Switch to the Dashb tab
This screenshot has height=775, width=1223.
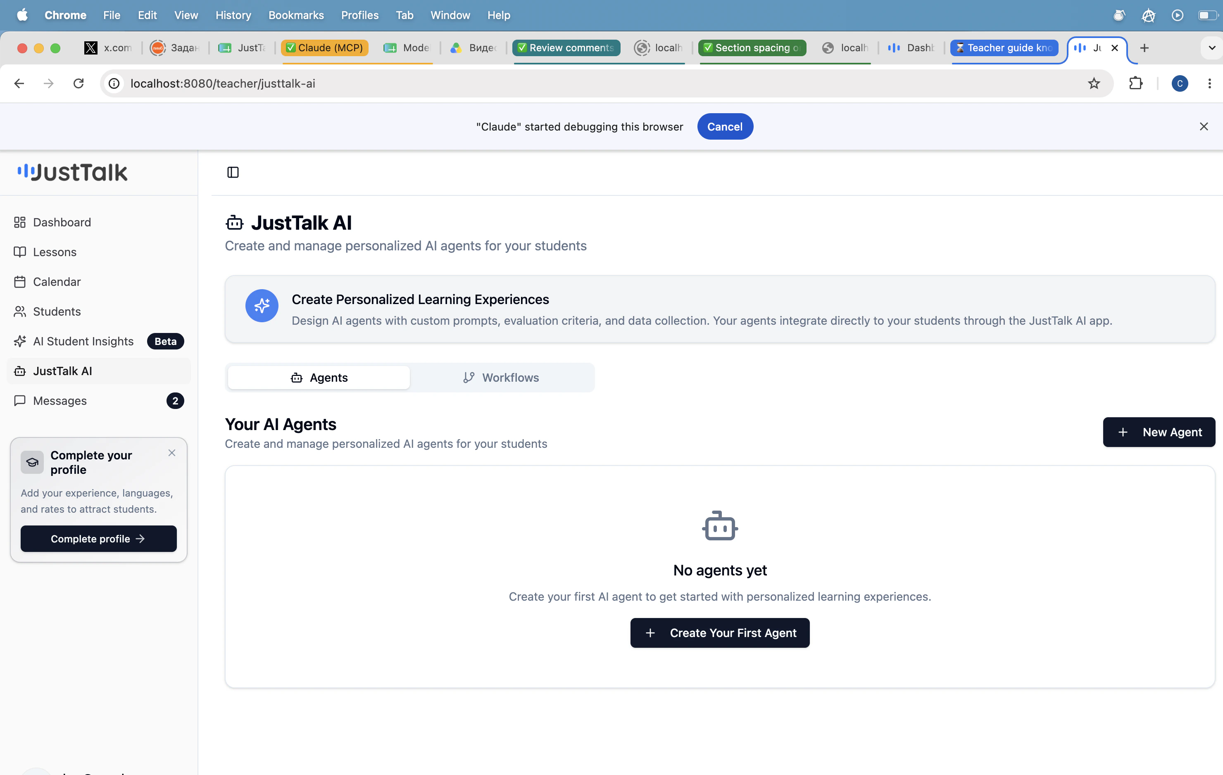point(911,48)
